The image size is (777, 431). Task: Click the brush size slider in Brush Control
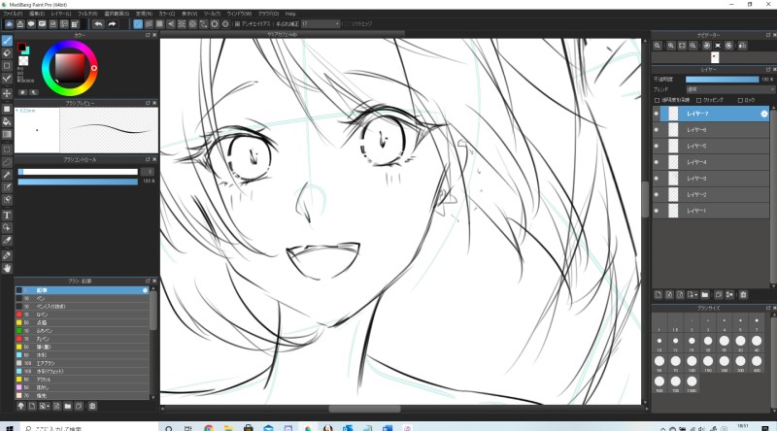[x=78, y=172]
